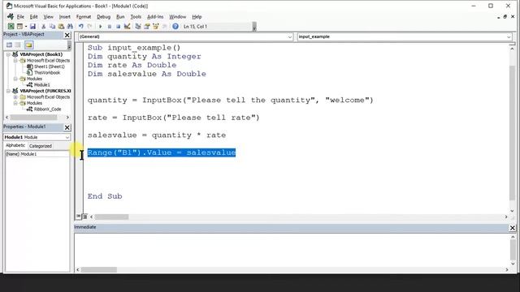Switch to Procedure View button
Screen dimensions: 520x292
tap(78, 217)
